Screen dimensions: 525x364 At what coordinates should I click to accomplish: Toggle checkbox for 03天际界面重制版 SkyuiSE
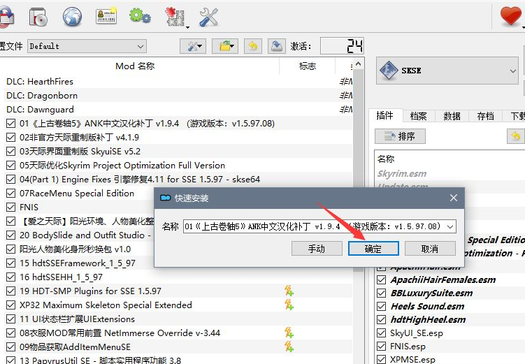10,151
